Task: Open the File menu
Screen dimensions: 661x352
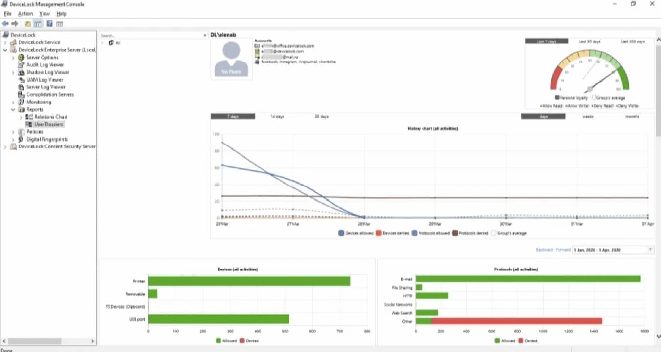Action: (x=7, y=14)
